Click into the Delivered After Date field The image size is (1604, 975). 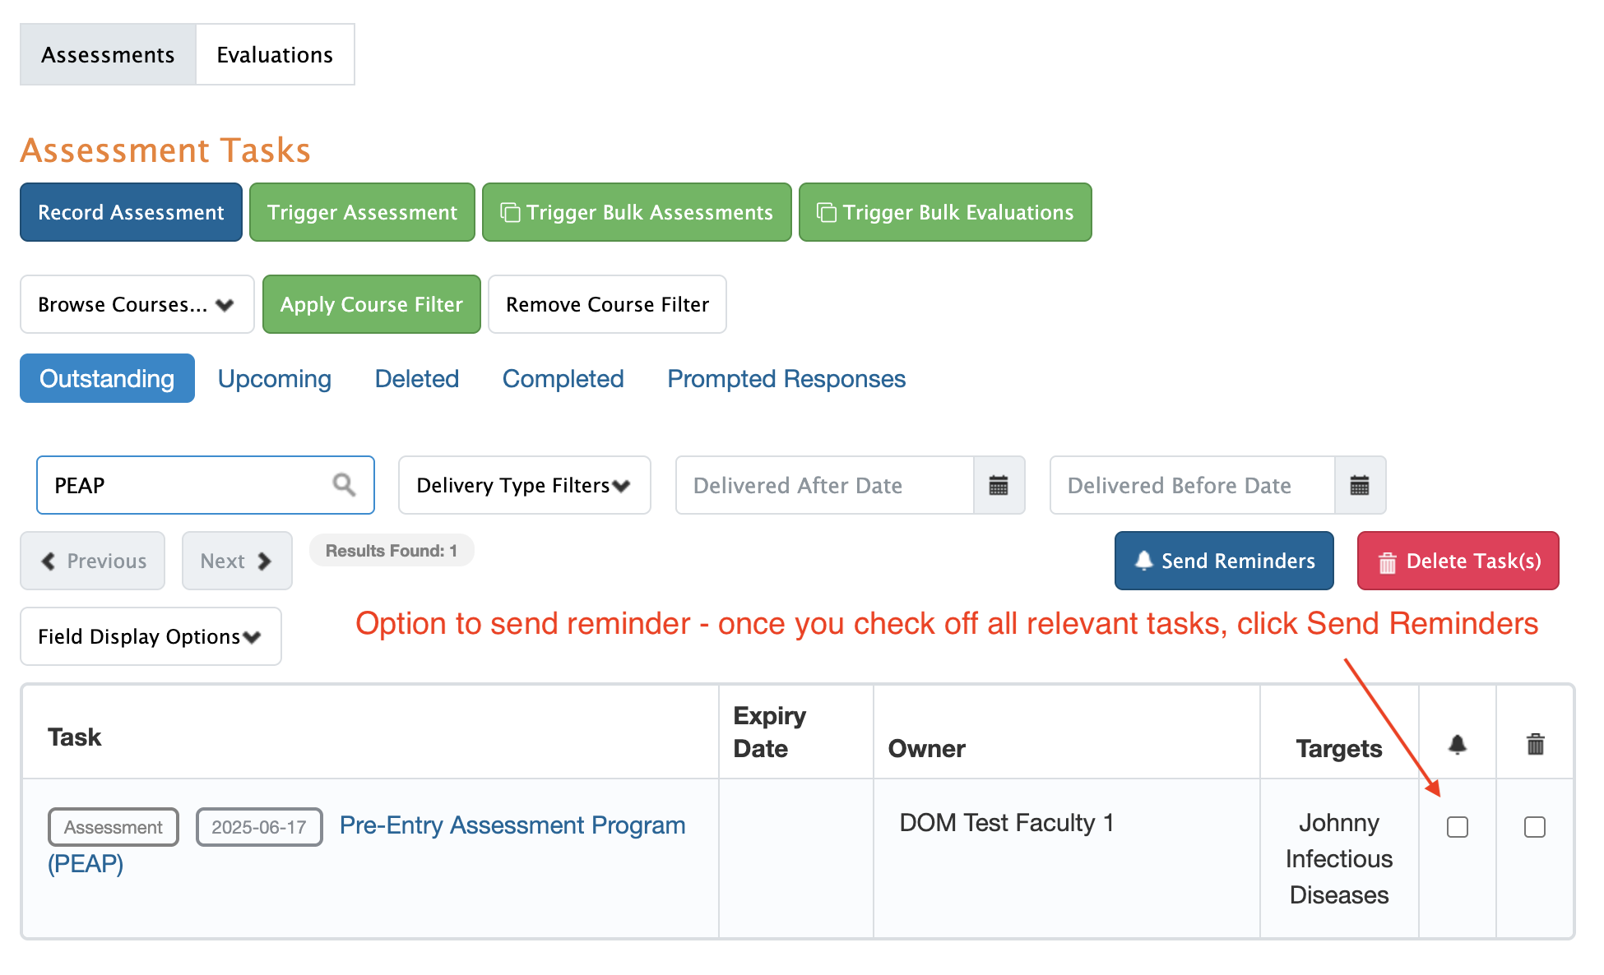coord(823,485)
